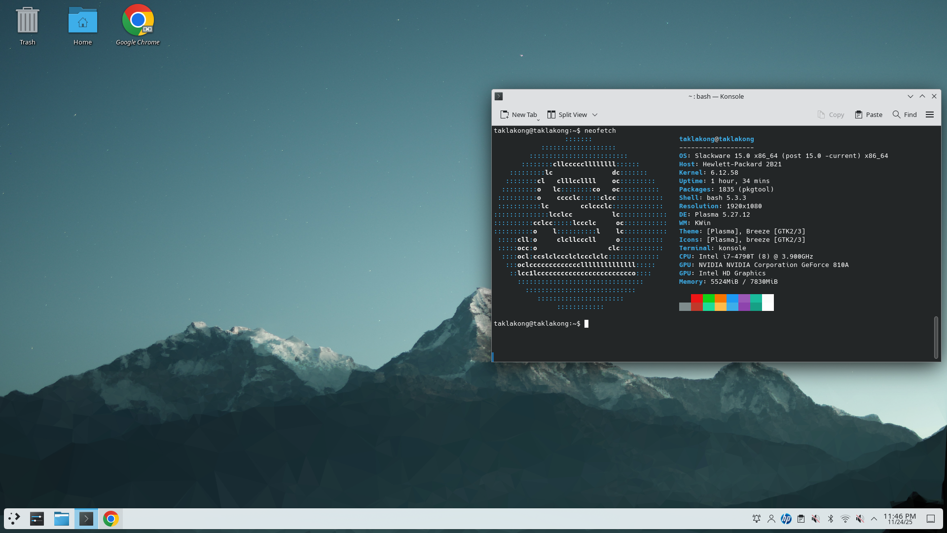Click the muted speaker icon beside the tray arrow
This screenshot has width=947, height=533.
point(860,519)
